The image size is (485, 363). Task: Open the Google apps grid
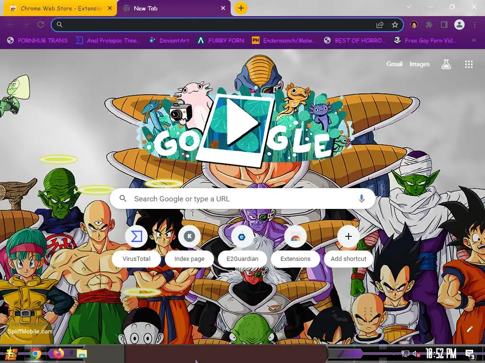[468, 64]
